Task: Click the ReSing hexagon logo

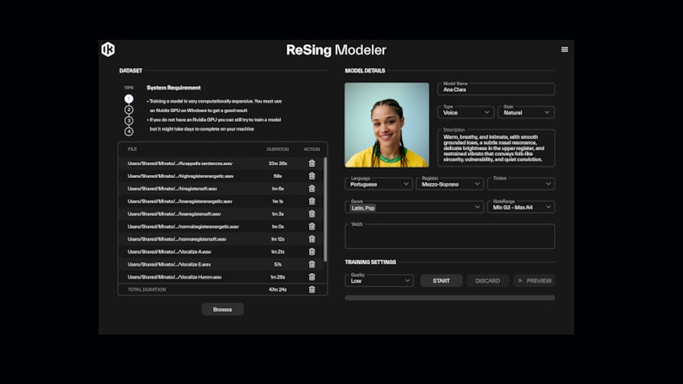Action: 108,49
